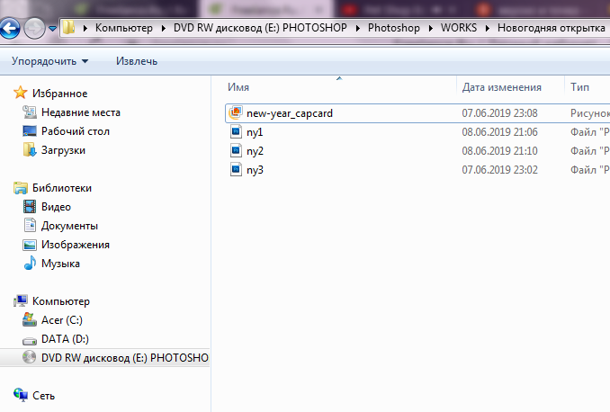Image resolution: width=610 pixels, height=412 pixels.
Task: Click the Загрузки folder icon
Action: click(x=30, y=150)
